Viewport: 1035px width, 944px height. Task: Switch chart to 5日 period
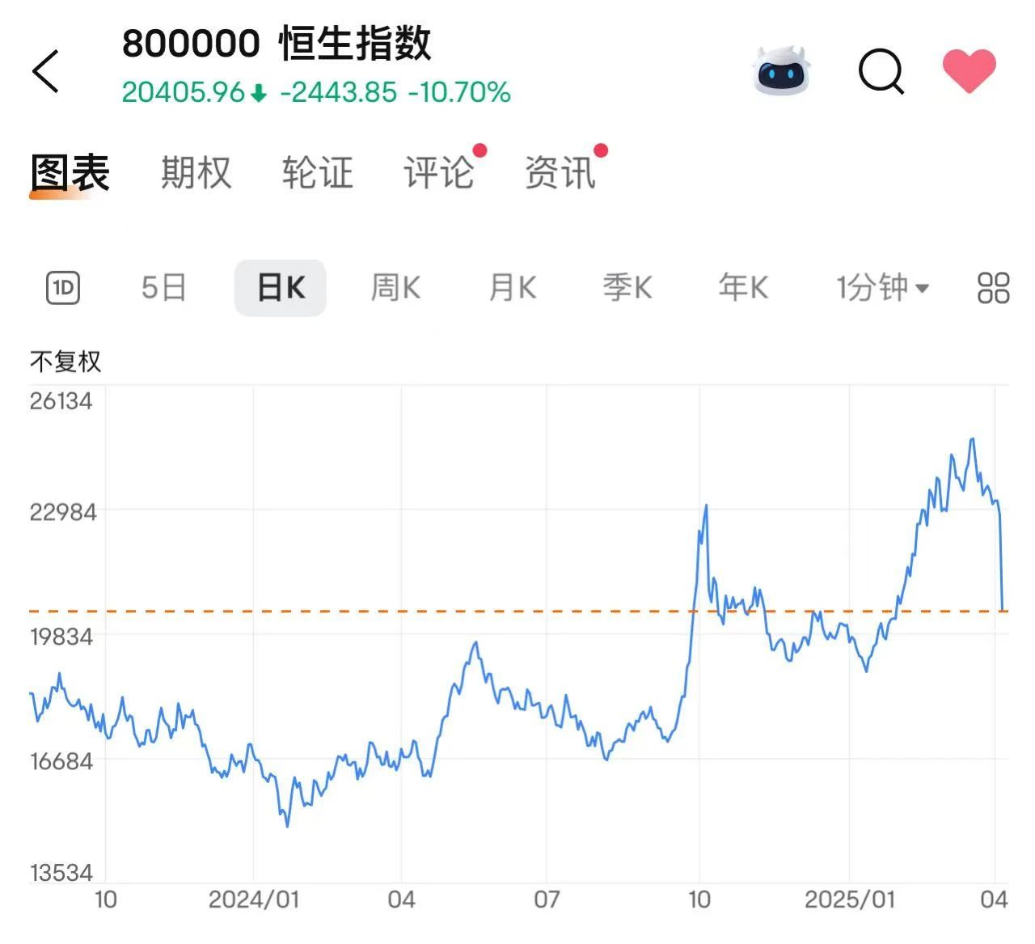(x=163, y=287)
